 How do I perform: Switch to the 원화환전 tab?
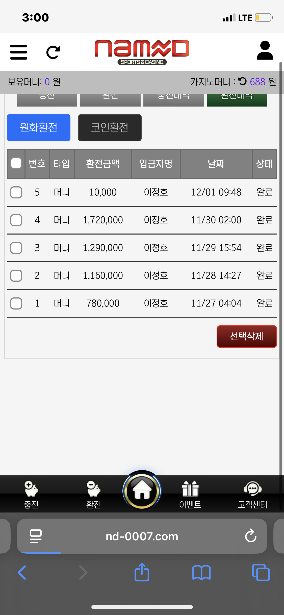(39, 128)
